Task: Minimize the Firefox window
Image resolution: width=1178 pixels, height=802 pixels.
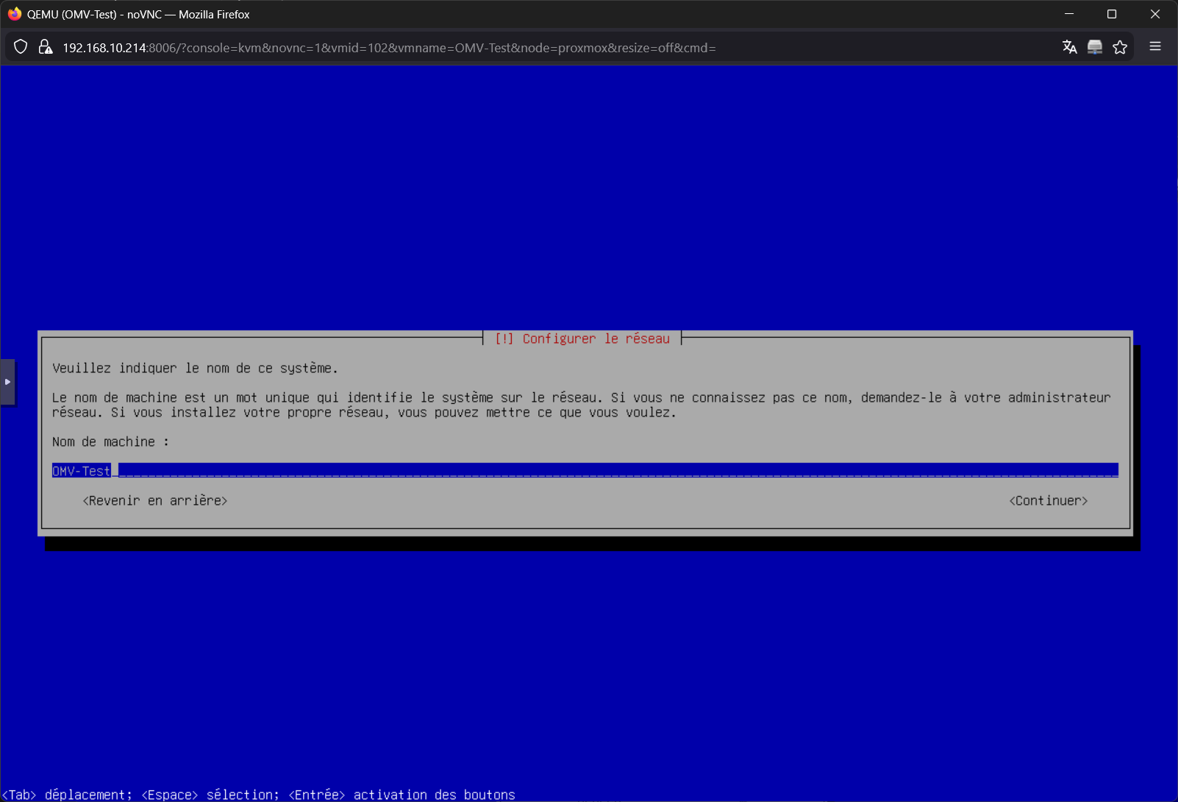Action: (x=1069, y=14)
